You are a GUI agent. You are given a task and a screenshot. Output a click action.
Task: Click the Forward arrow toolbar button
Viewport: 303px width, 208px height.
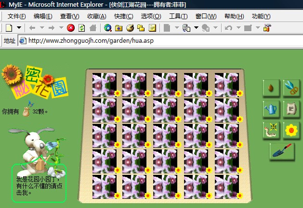coord(52,28)
